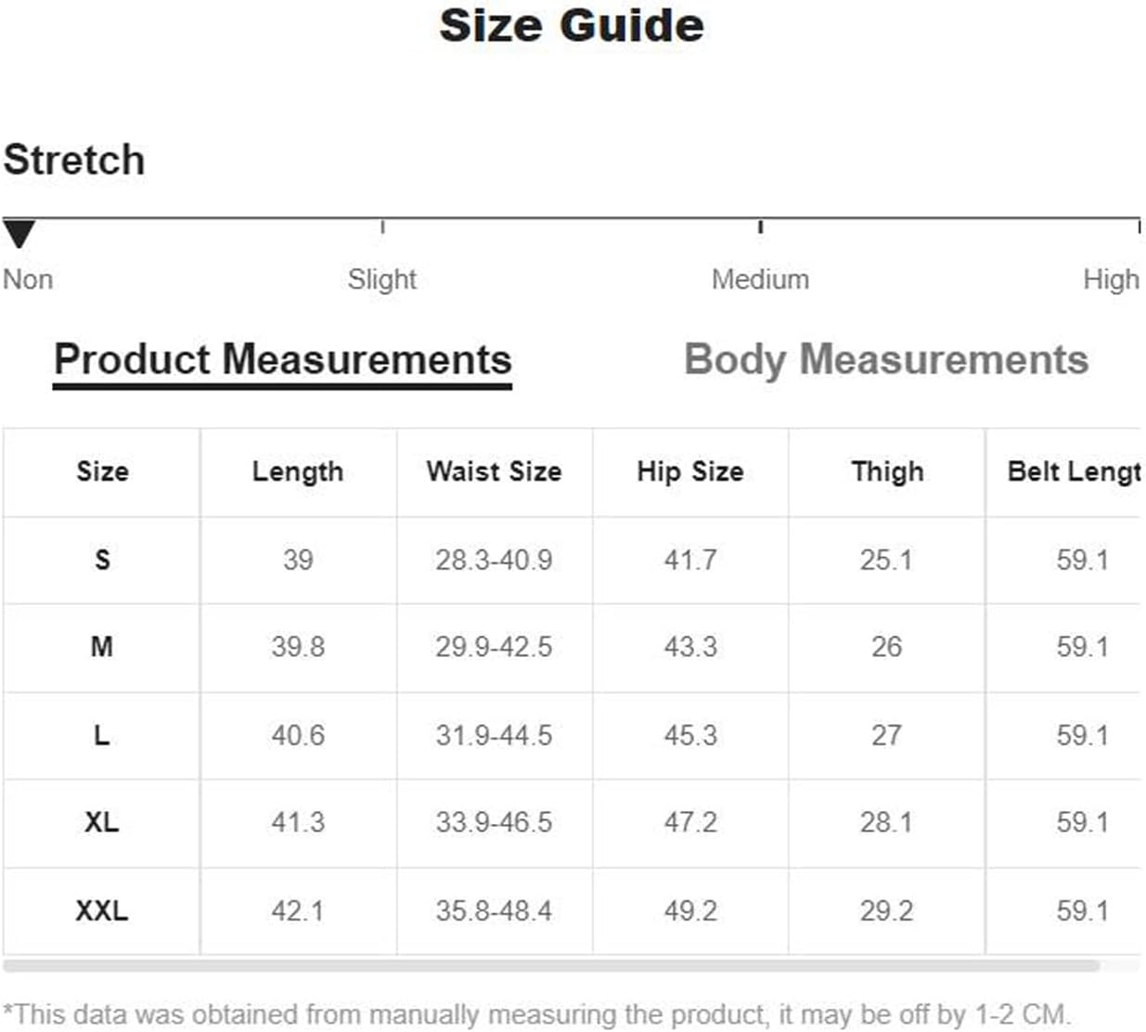
Task: Select the XXL size row label
Action: pos(102,910)
